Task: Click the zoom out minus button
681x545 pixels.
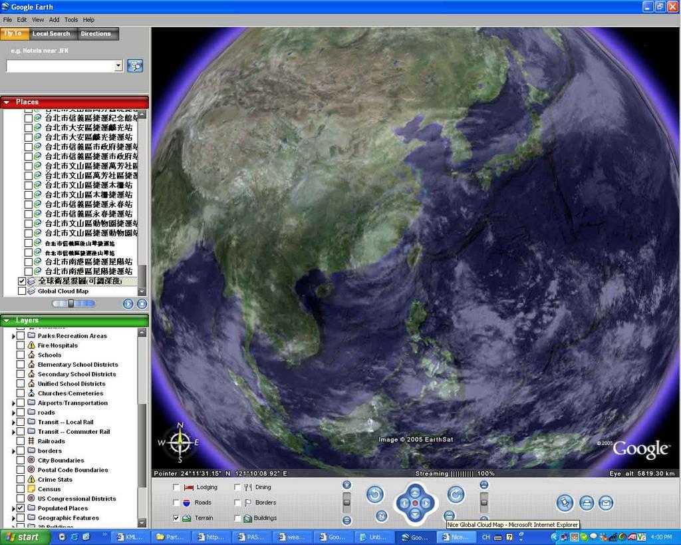Action: tap(346, 520)
